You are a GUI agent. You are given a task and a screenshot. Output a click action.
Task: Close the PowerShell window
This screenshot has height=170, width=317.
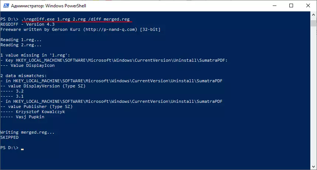point(308,6)
